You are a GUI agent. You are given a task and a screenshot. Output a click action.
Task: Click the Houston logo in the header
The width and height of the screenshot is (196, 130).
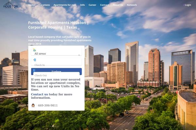[10, 5]
